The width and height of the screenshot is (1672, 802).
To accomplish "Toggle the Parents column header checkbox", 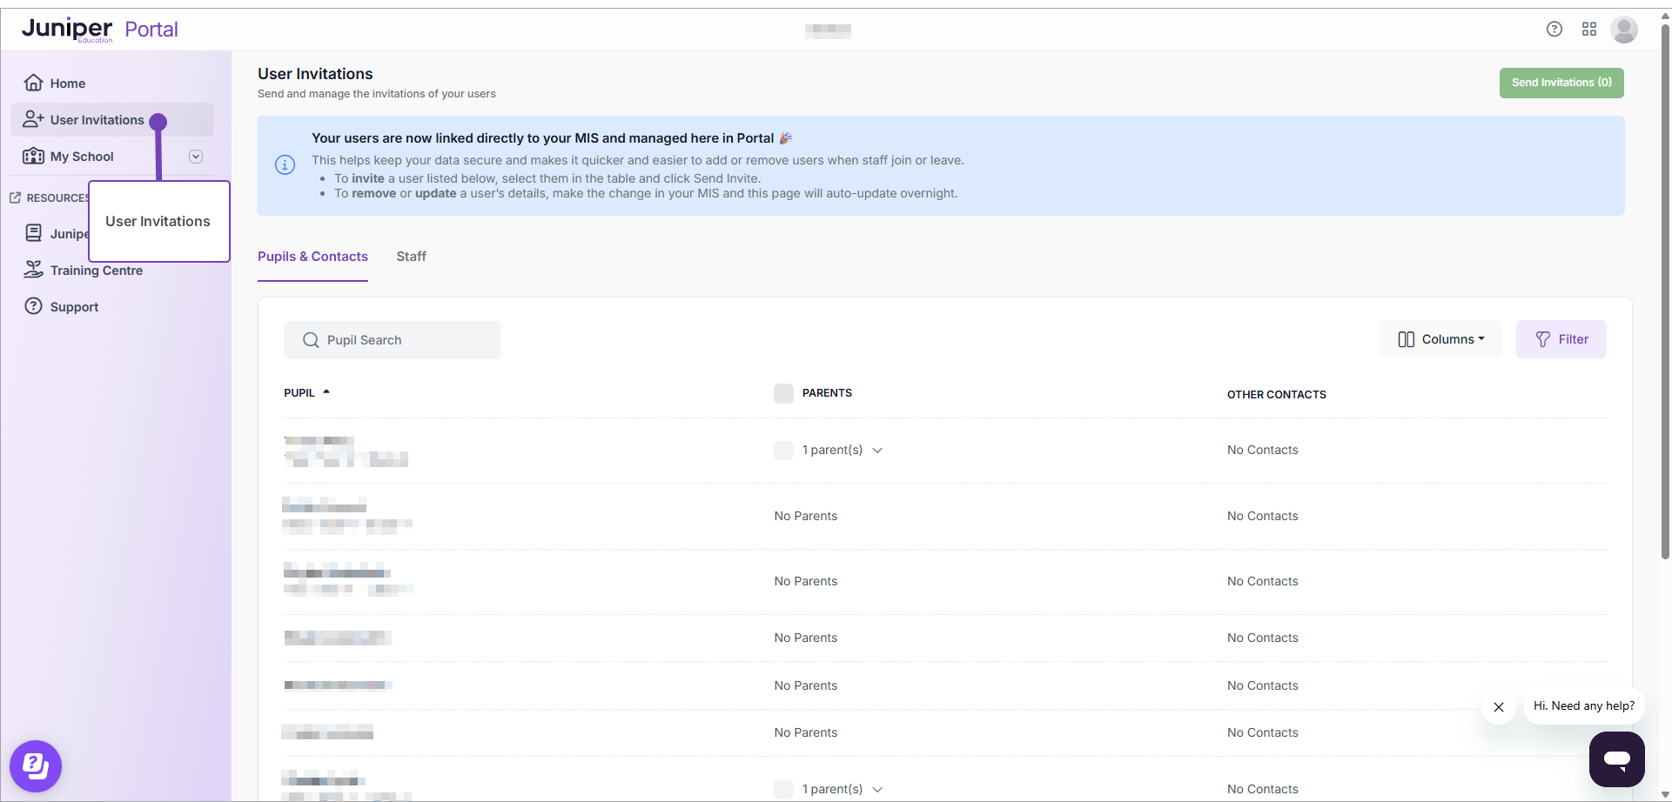I will (783, 393).
